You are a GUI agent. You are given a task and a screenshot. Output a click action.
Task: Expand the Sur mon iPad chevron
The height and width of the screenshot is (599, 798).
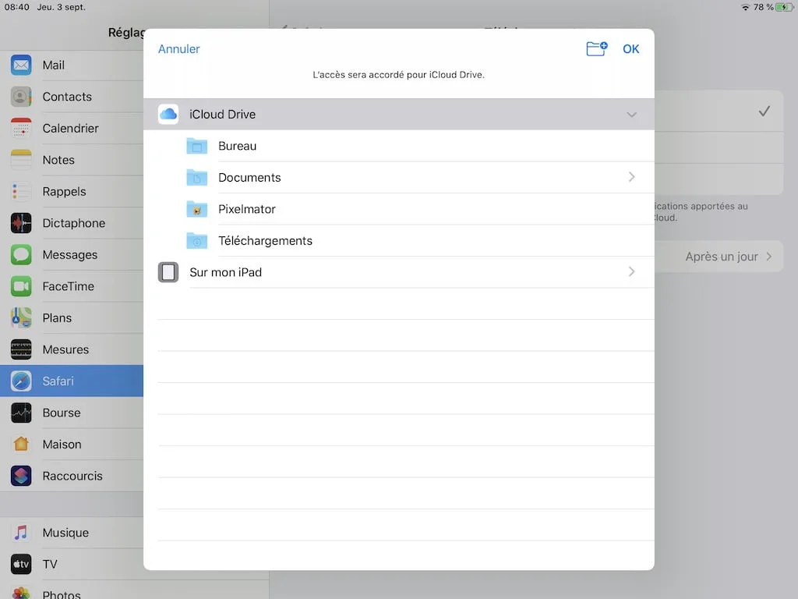coord(631,272)
